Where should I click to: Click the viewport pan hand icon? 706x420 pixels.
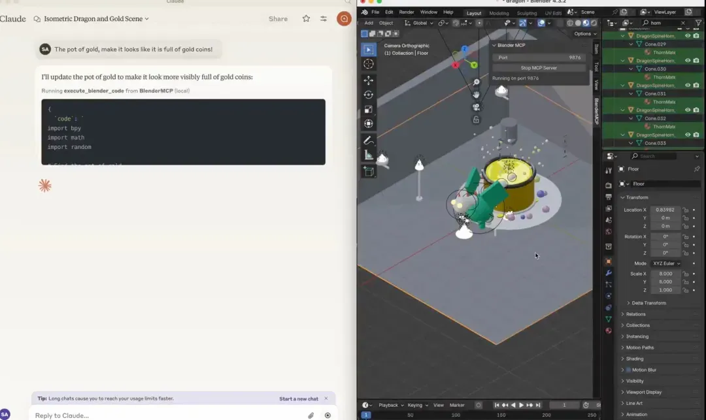pos(476,95)
